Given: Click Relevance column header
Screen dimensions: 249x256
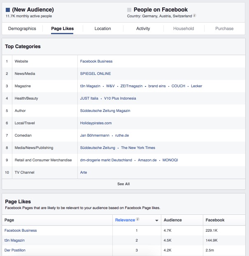Looking at the screenshot, I should pyautogui.click(x=125, y=220).
